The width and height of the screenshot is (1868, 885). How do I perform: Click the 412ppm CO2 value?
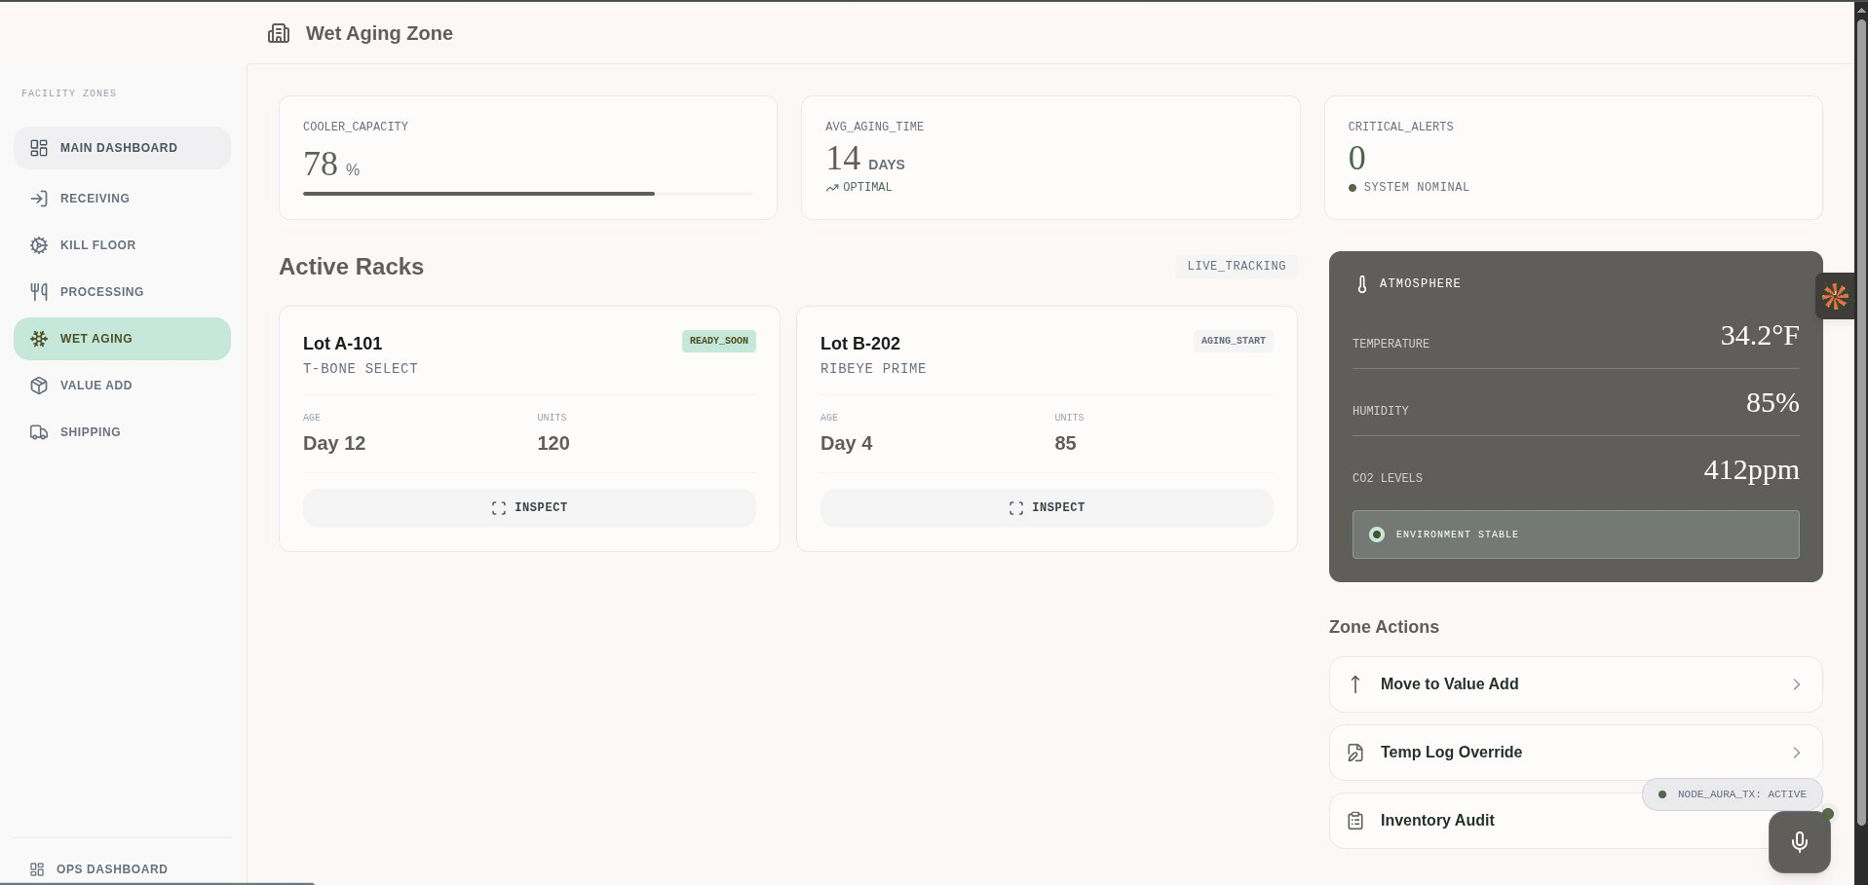point(1751,470)
